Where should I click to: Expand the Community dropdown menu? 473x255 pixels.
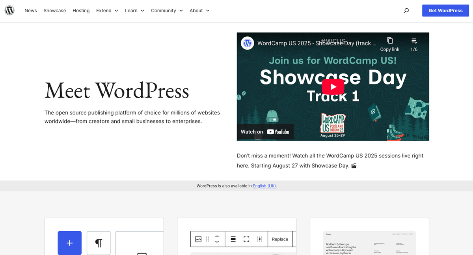coord(167,10)
